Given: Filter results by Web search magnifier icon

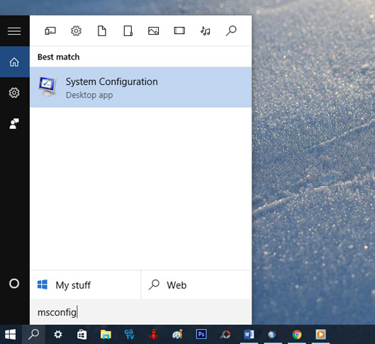Looking at the screenshot, I should (231, 31).
